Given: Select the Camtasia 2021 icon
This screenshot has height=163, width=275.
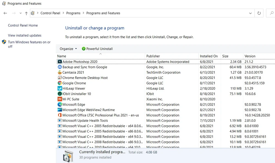Looking at the screenshot, I should 60,72.
